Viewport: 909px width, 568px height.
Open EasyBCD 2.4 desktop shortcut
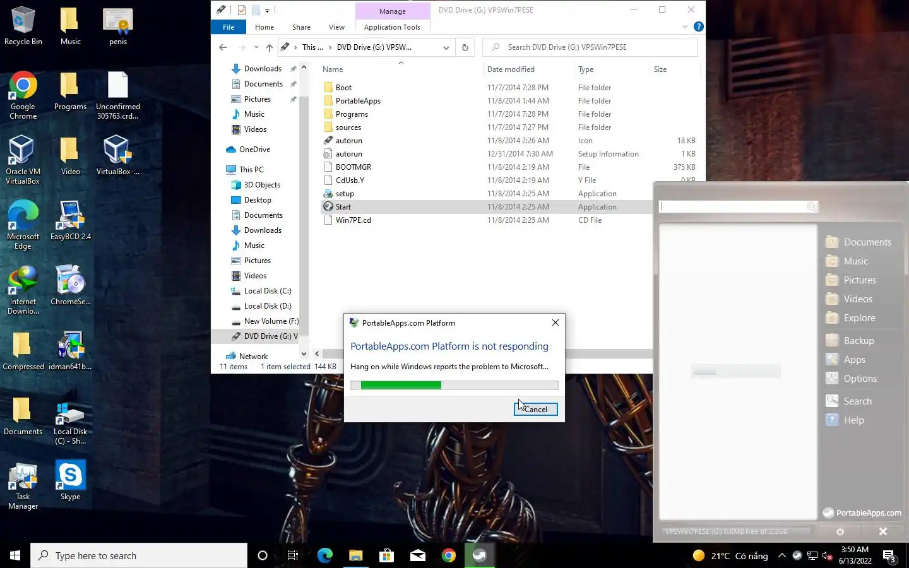point(71,221)
